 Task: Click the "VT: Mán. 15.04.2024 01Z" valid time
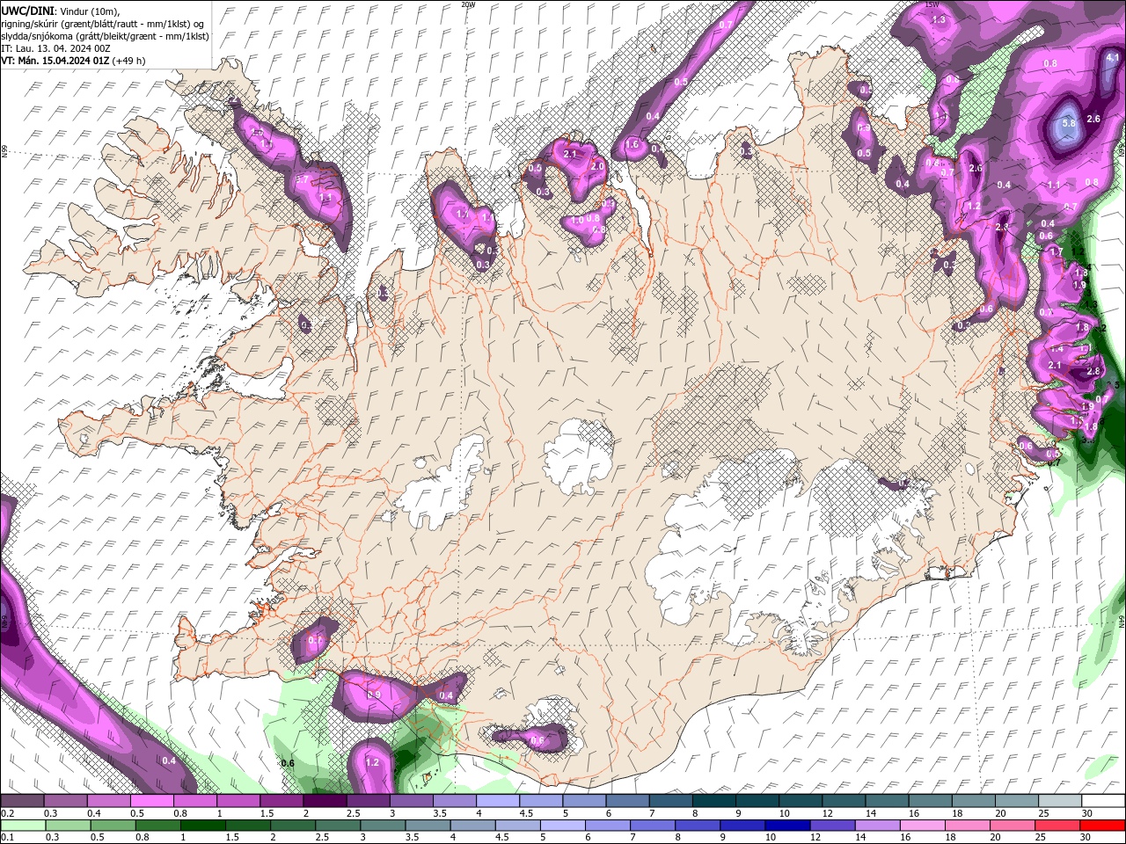[55, 61]
